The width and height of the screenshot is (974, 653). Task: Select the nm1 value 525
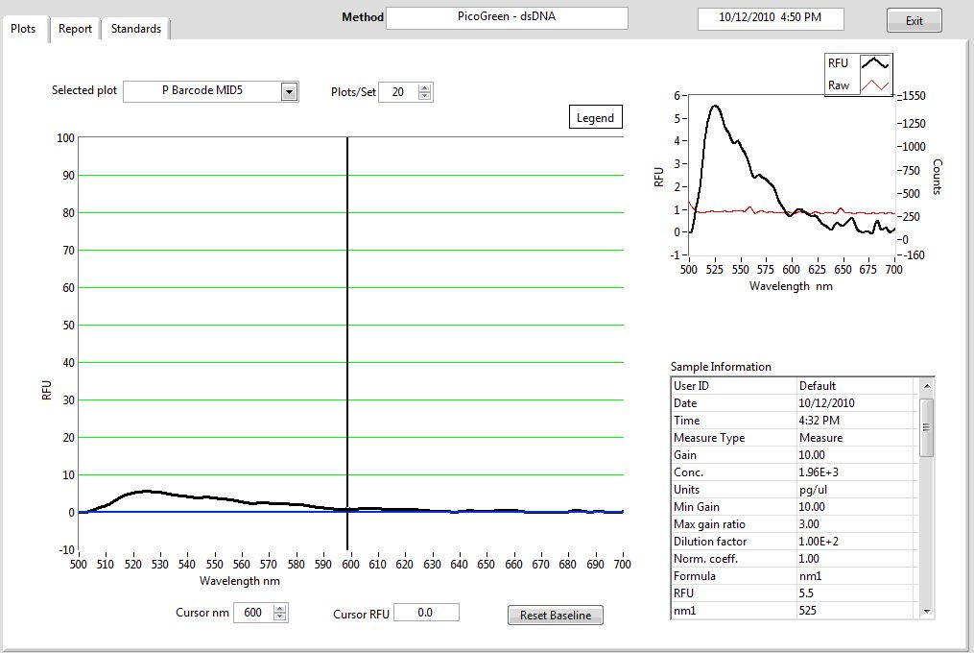[x=808, y=611]
